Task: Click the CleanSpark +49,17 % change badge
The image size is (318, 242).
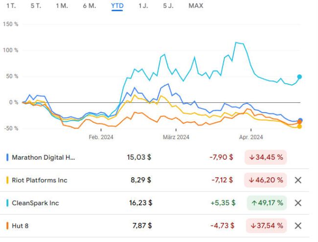Action: click(x=267, y=203)
